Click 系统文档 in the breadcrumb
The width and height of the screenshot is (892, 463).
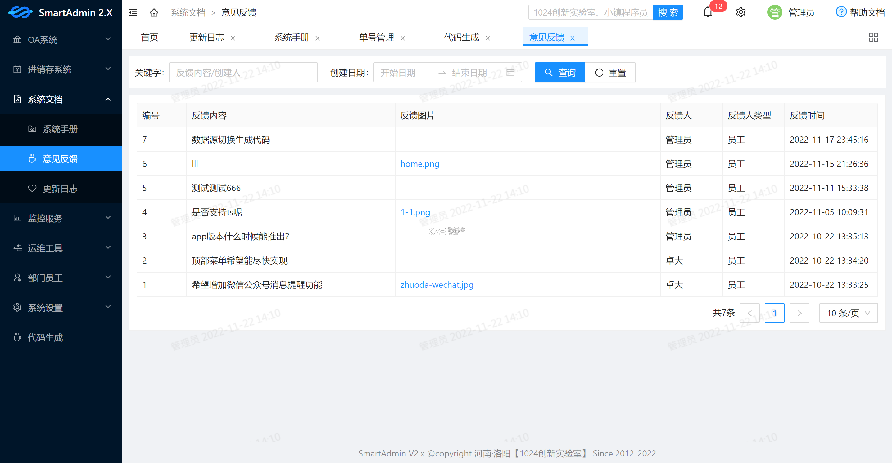(188, 13)
